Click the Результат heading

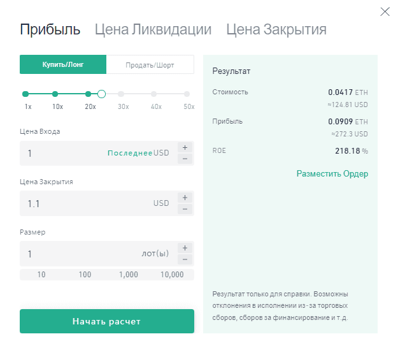231,71
